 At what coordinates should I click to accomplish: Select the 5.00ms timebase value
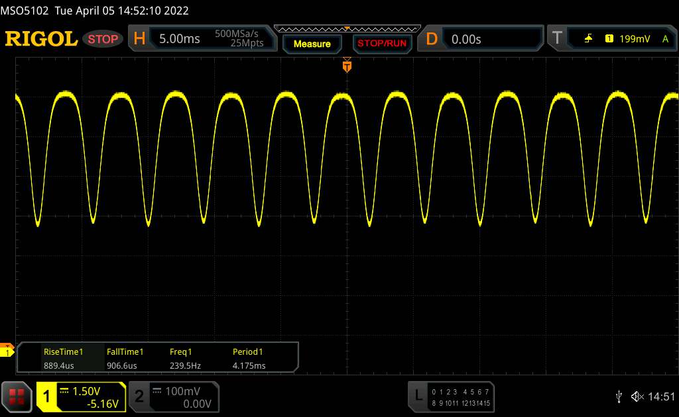[x=179, y=39]
